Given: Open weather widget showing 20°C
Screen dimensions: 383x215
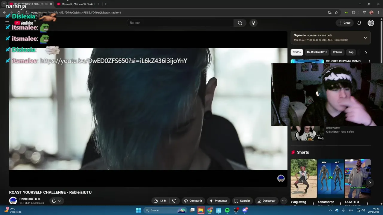Looking at the screenshot, I should pos(13,210).
